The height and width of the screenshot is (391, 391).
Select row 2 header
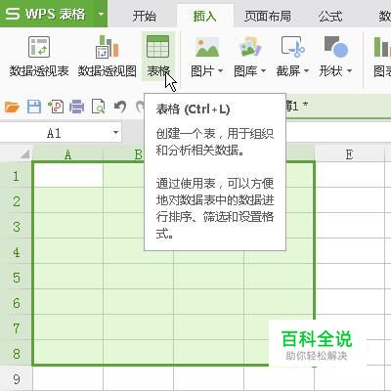(x=16, y=200)
